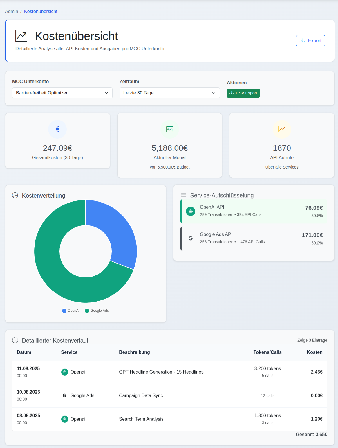This screenshot has height=448, width=338.
Task: Open the MCC Unterkonto dropdown
Action: (x=62, y=93)
